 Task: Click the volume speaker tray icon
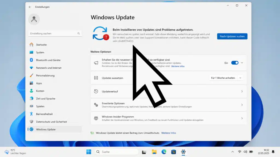click(x=245, y=152)
